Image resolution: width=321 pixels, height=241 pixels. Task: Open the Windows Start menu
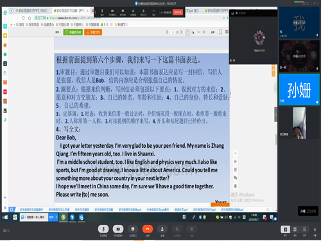click(x=6, y=217)
